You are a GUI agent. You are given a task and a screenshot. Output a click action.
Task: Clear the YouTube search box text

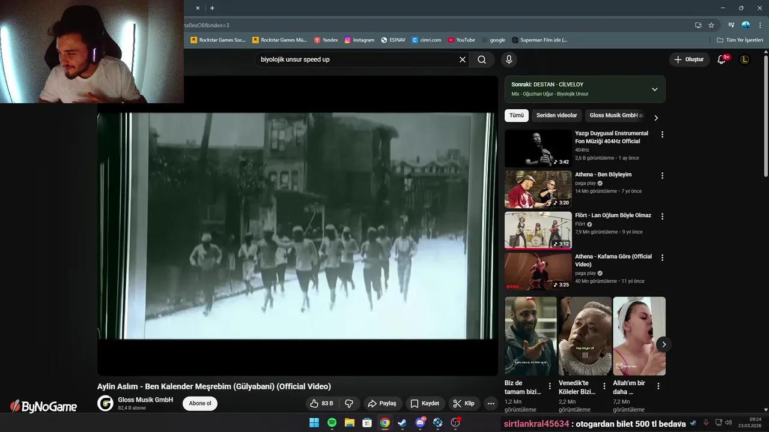(463, 59)
